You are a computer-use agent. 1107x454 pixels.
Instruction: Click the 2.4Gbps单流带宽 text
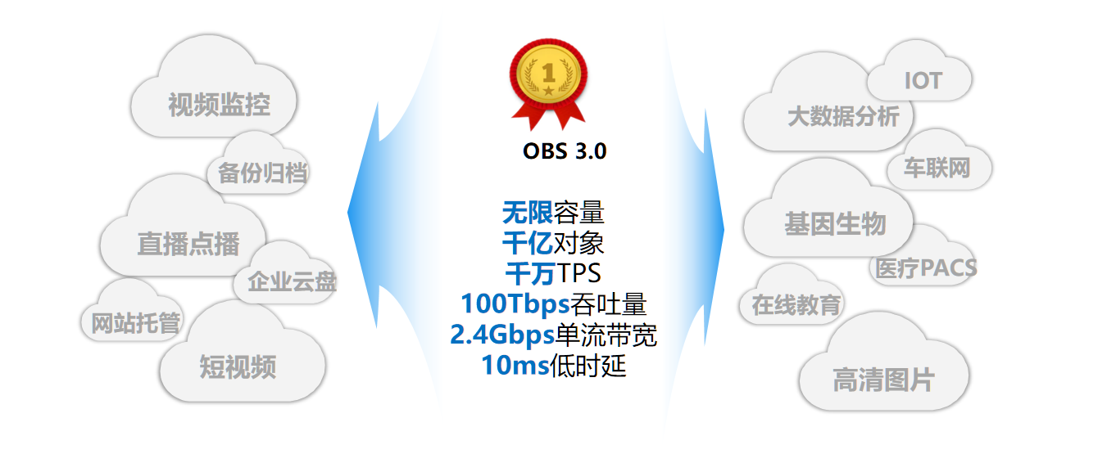point(553,335)
